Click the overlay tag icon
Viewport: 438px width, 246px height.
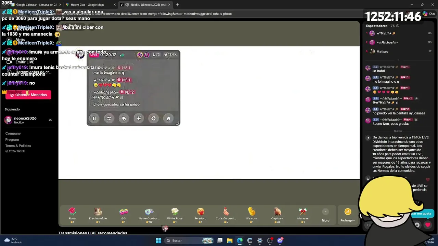tap(124, 118)
